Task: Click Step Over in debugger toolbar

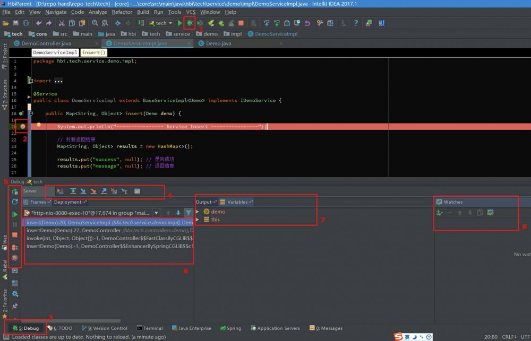Action: 73,191
